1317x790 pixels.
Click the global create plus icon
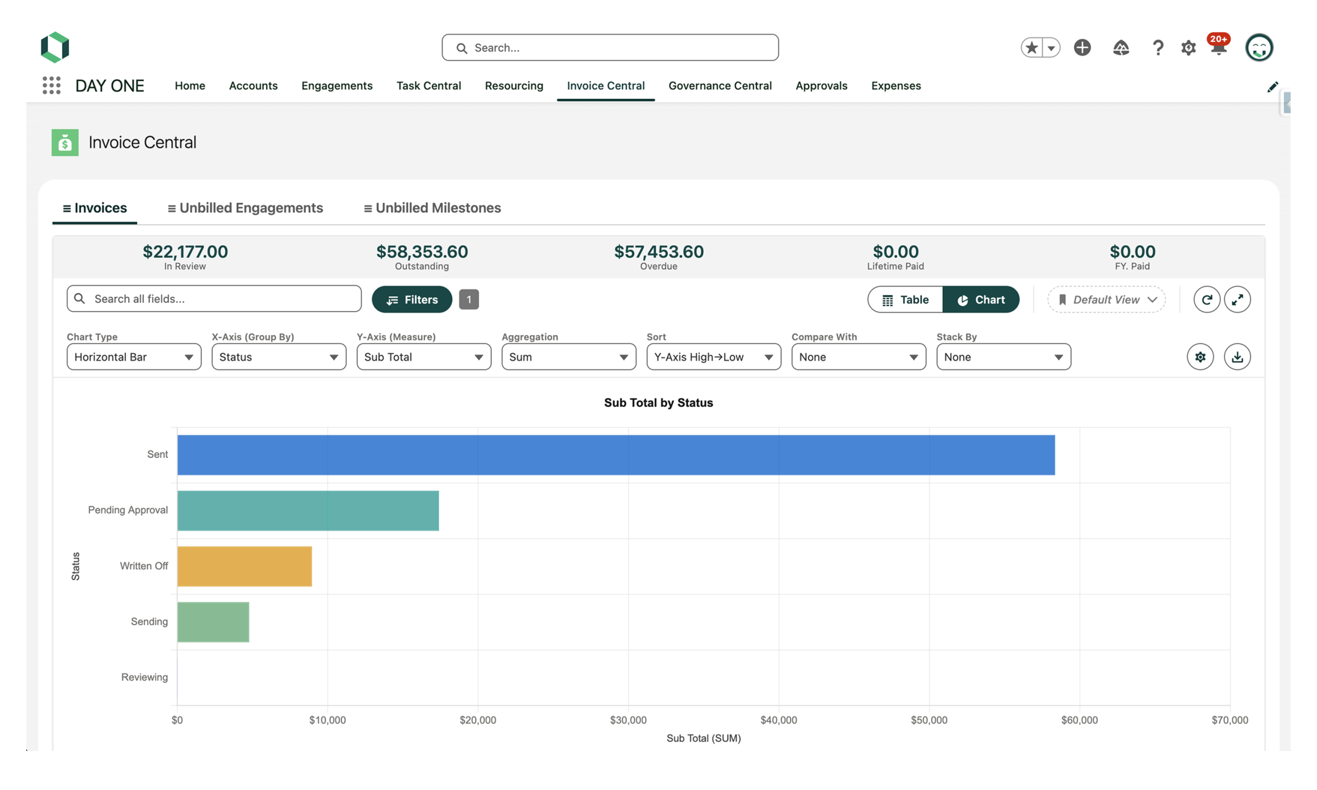point(1082,47)
